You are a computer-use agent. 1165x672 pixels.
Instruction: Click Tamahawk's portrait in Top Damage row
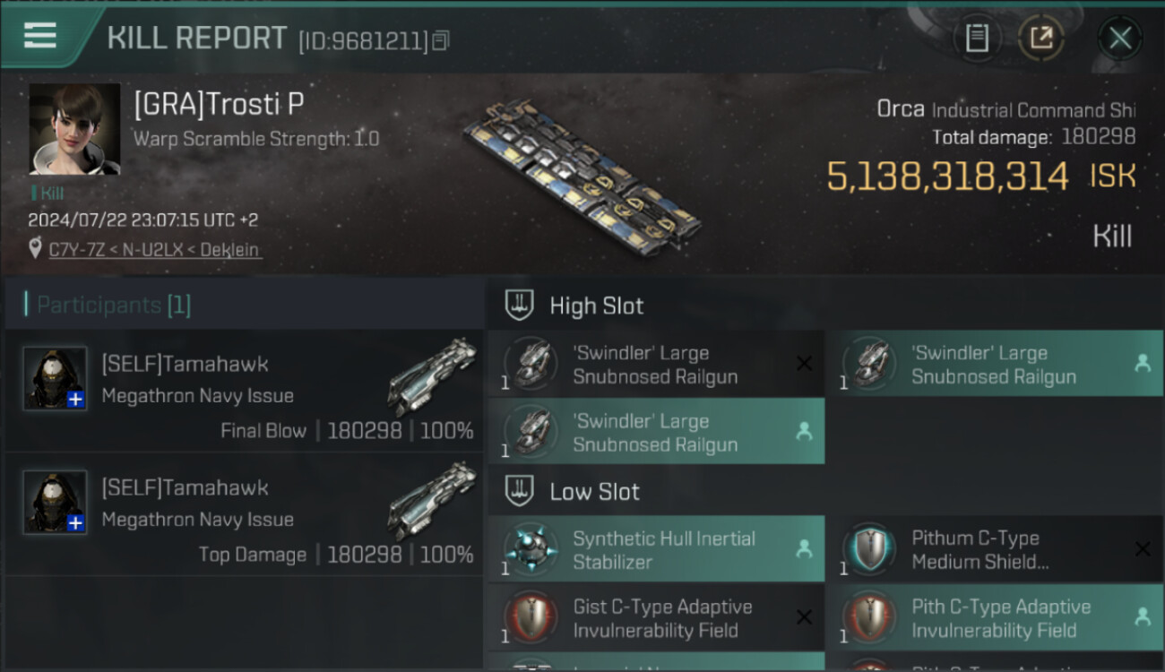click(56, 502)
